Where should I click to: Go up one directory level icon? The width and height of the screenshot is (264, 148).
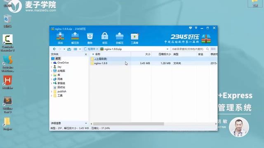pyautogui.click(x=69, y=49)
